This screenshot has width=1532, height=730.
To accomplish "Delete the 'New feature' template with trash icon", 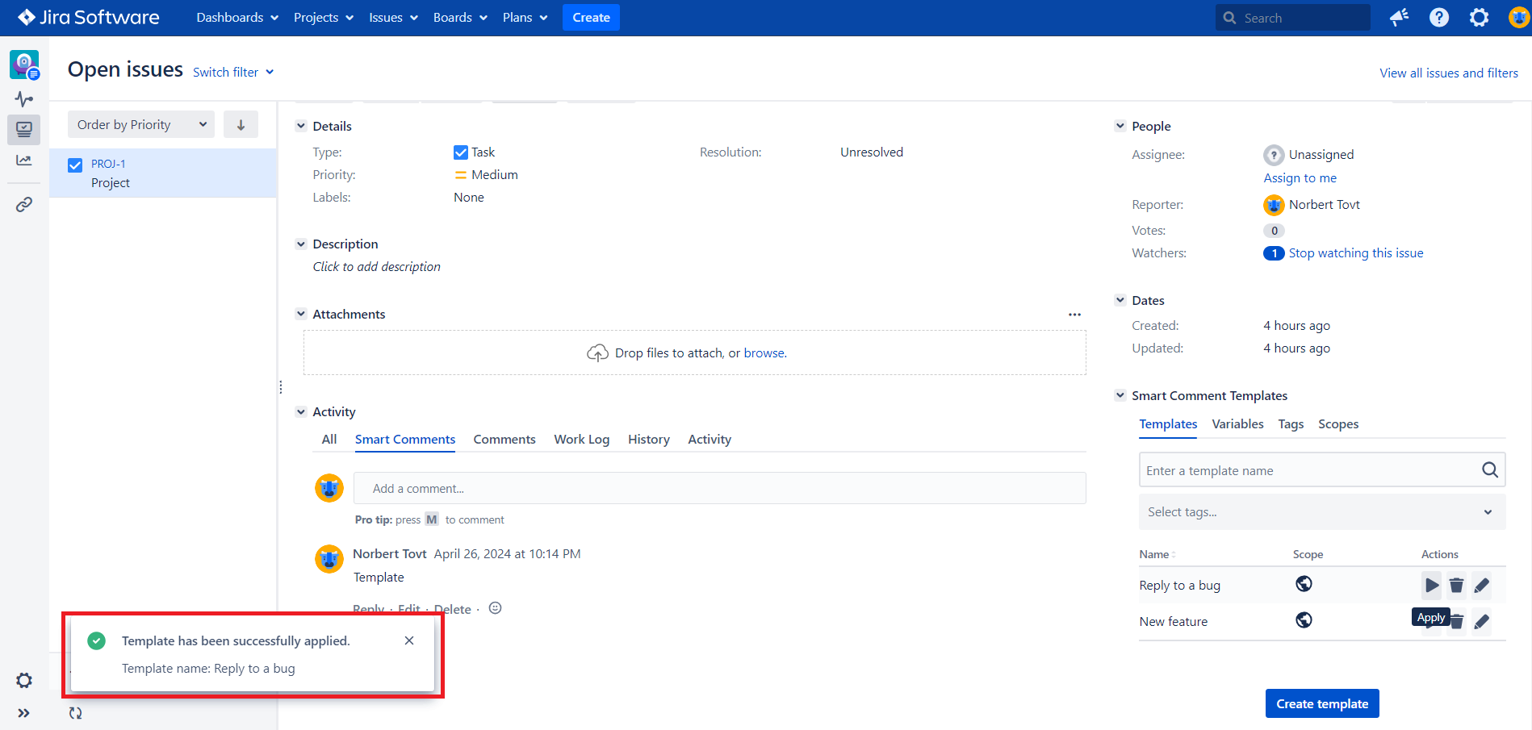I will 1457,622.
